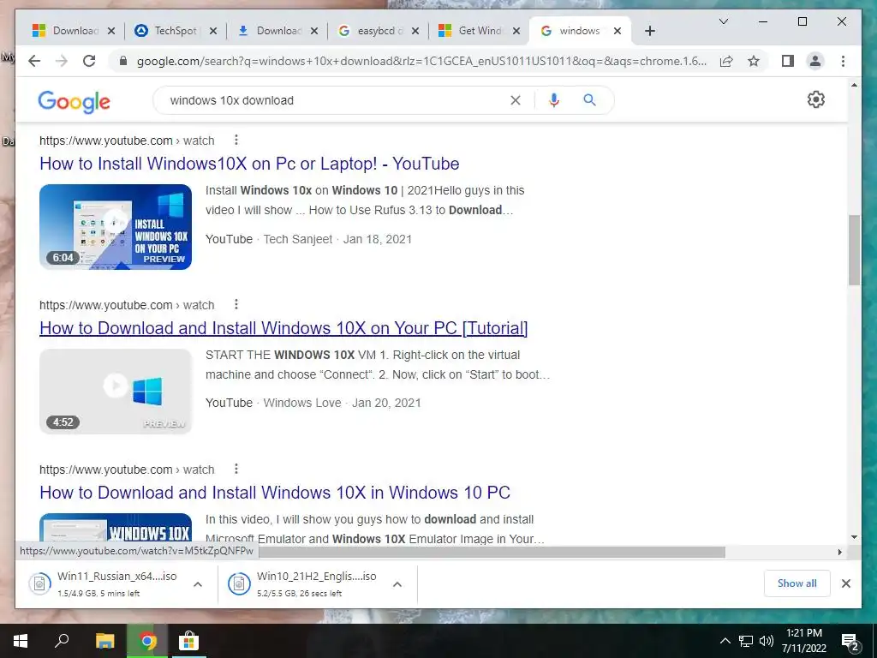Clear the Google search box text
The width and height of the screenshot is (877, 658).
click(515, 100)
